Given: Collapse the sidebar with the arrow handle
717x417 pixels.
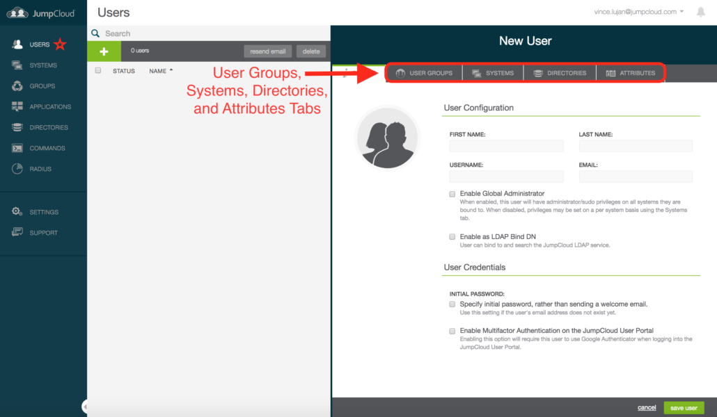Looking at the screenshot, I should pos(84,407).
